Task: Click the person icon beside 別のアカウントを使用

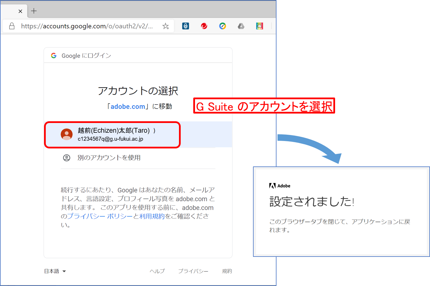Action: 67,158
